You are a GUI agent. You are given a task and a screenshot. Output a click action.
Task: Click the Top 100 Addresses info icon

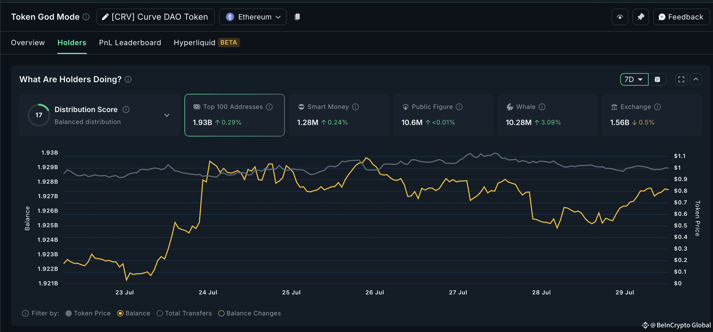tap(269, 107)
